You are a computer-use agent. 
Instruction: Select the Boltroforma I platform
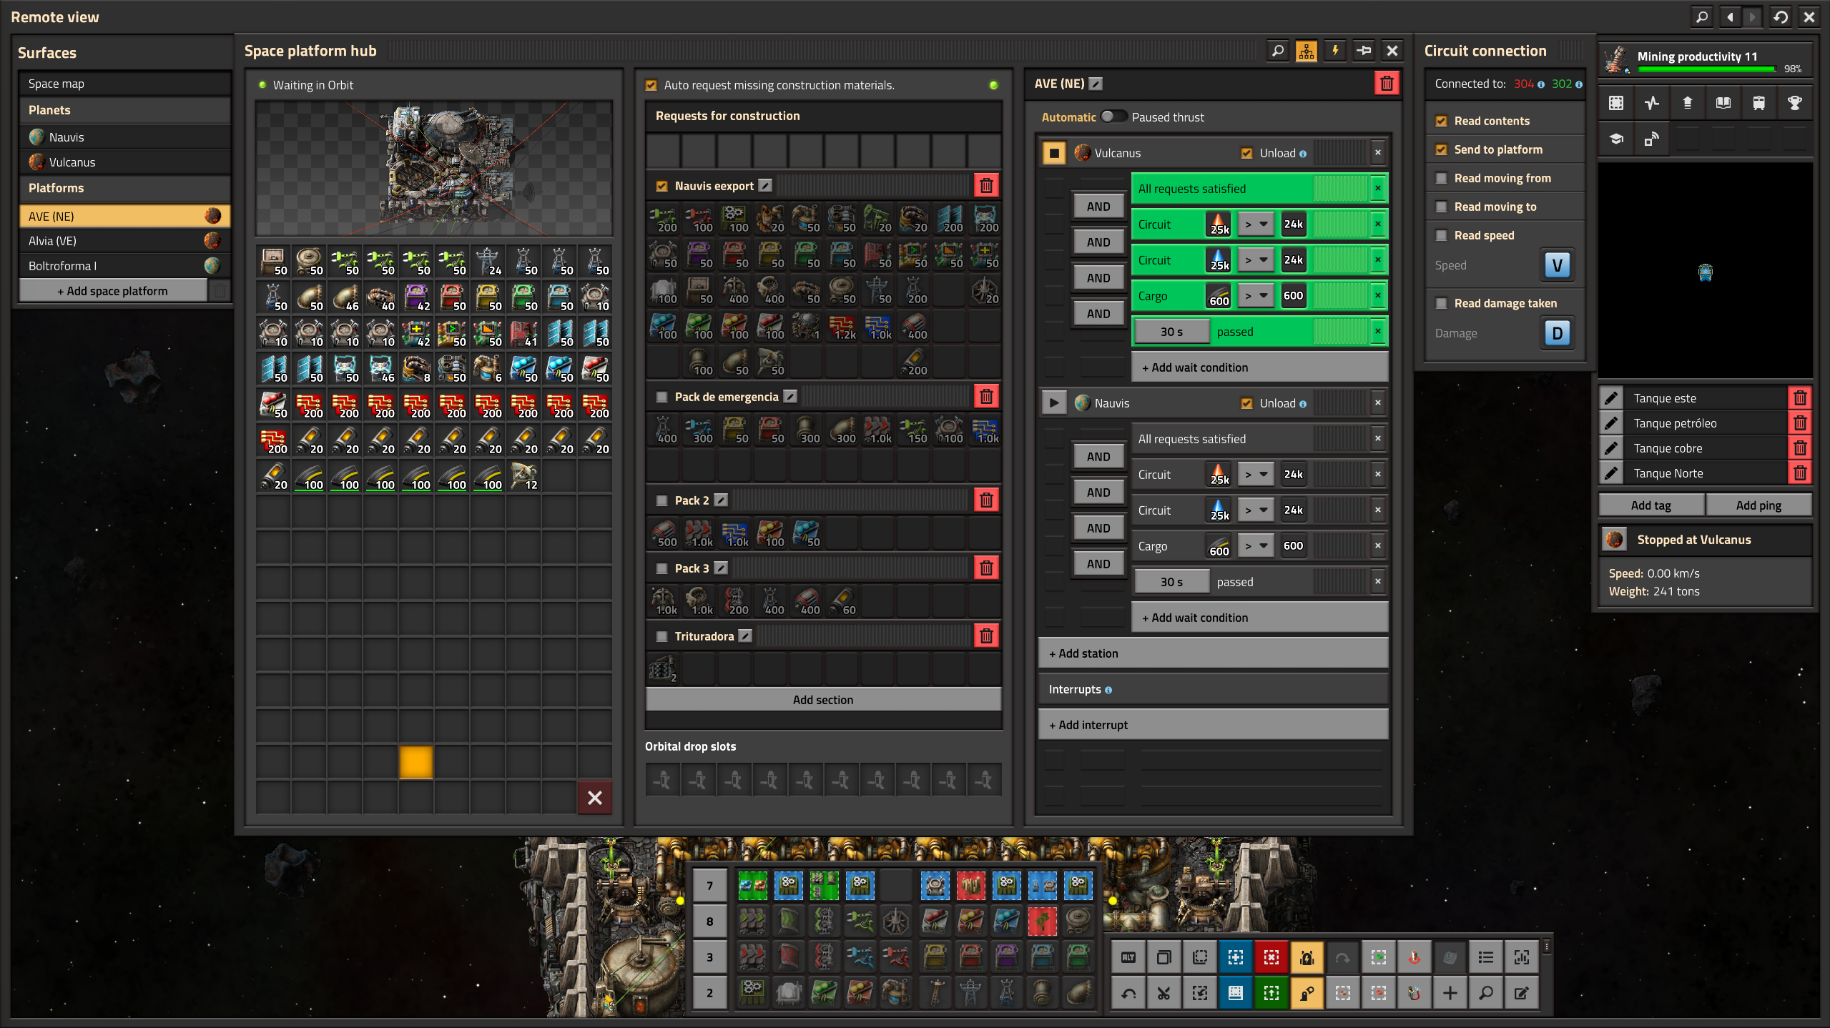coord(124,266)
